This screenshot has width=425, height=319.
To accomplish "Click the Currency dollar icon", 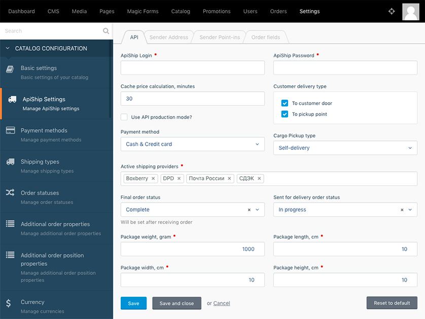I will tap(9, 303).
